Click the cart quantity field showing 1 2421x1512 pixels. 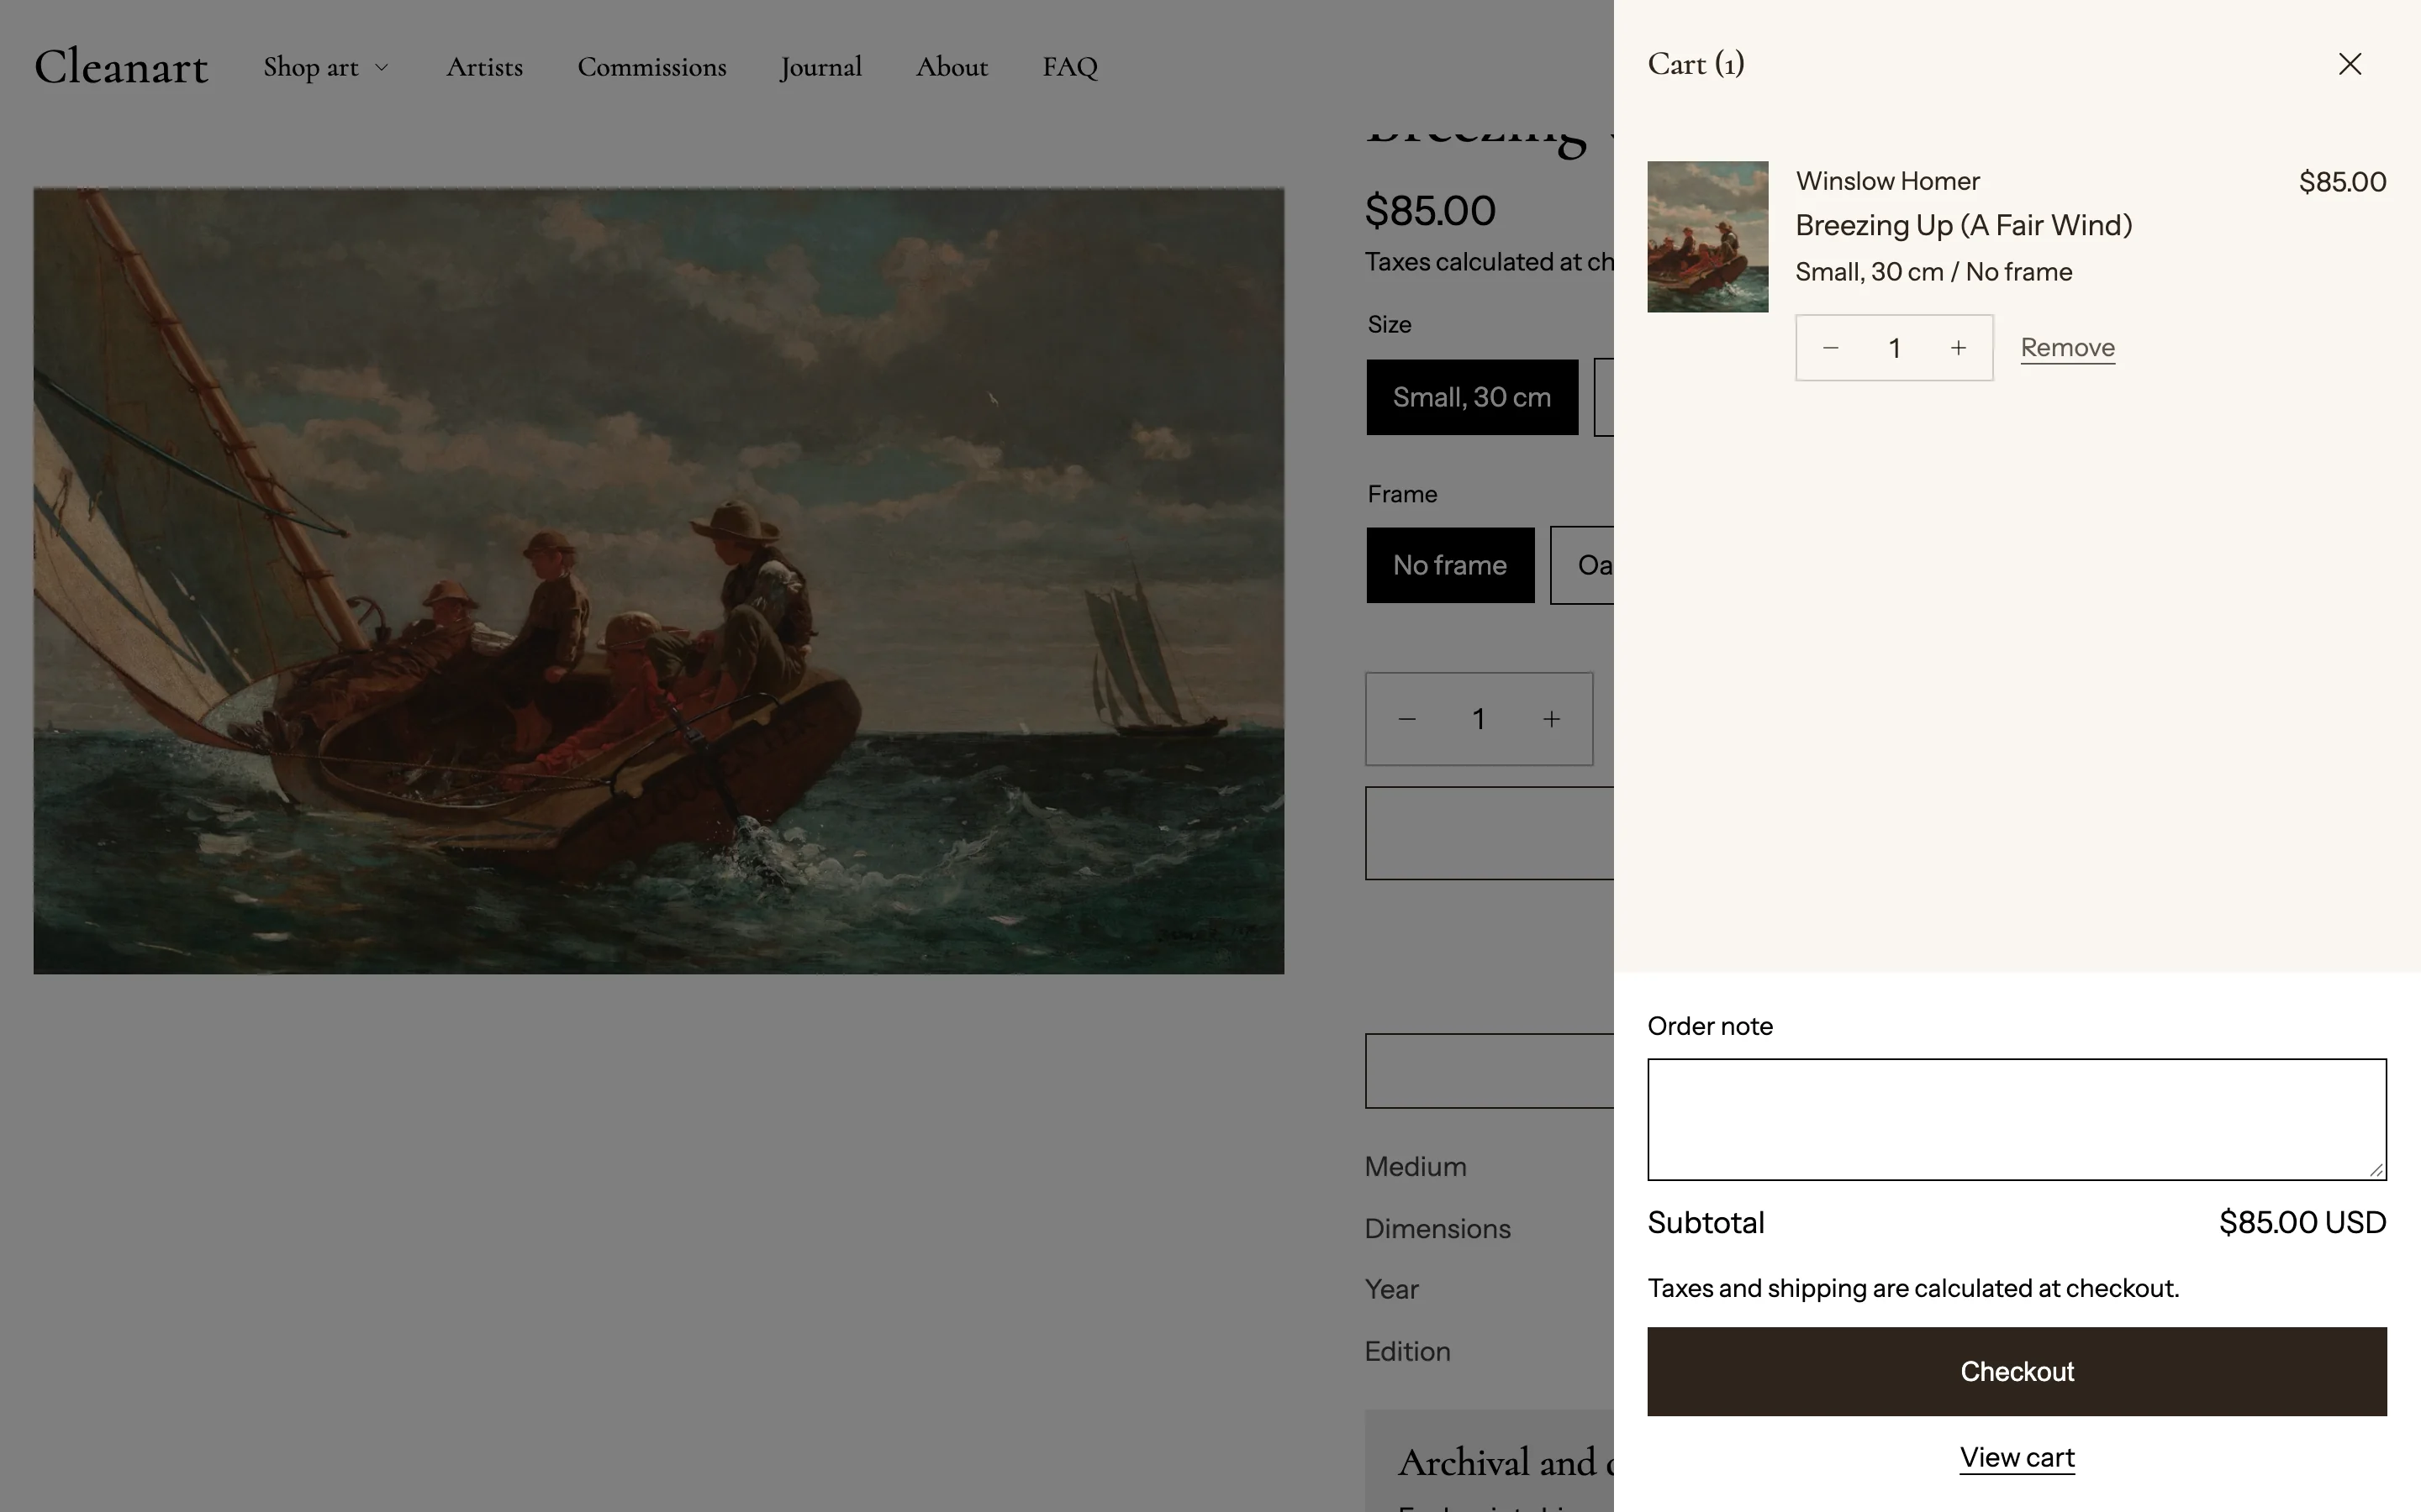[x=1894, y=348]
